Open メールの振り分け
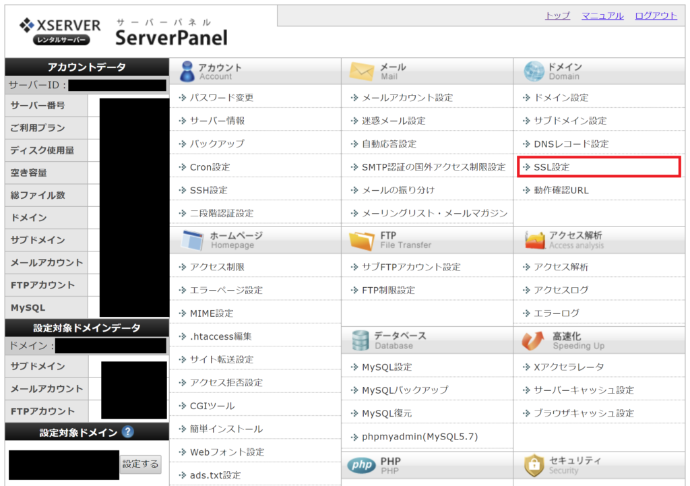The height and width of the screenshot is (486, 690). (x=398, y=190)
